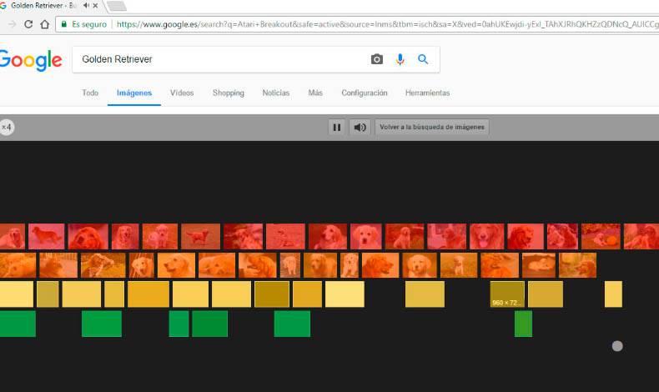
Task: Expand the Más menu
Action: [x=315, y=93]
